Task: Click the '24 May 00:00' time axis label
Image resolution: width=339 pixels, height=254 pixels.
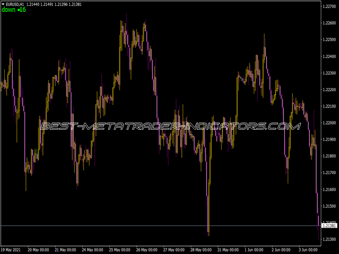Action: click(x=92, y=250)
